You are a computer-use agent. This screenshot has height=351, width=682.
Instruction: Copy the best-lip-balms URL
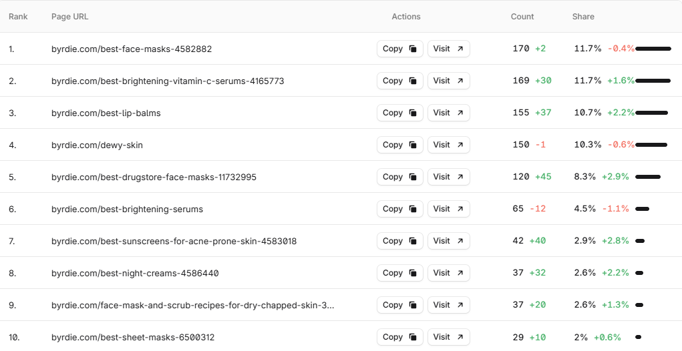point(399,113)
